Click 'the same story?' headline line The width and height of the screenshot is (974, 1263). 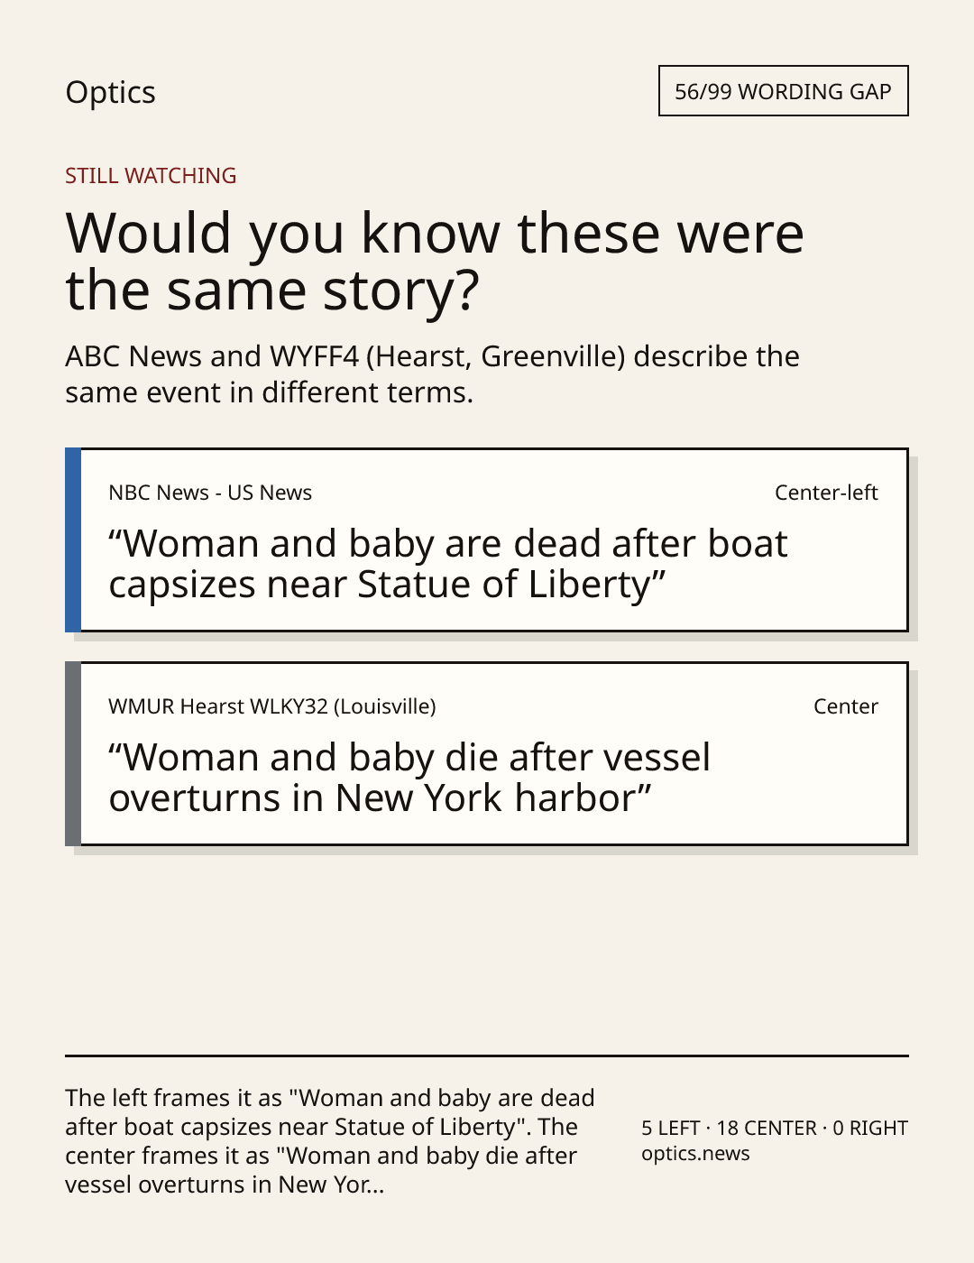coord(272,290)
